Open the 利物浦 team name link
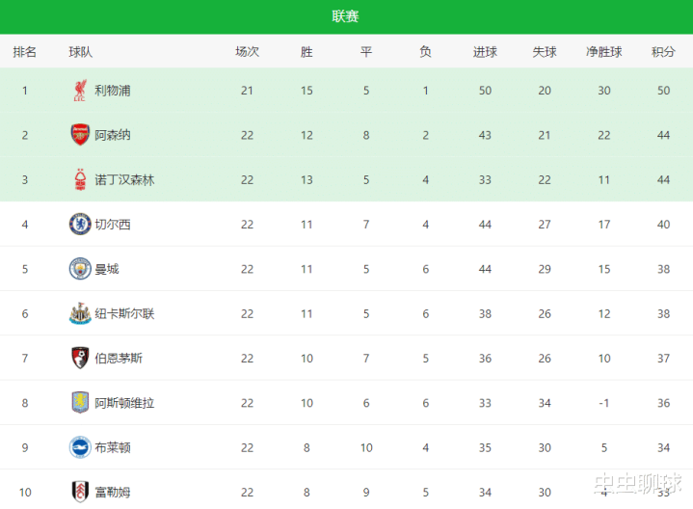Image resolution: width=693 pixels, height=509 pixels. (x=113, y=91)
